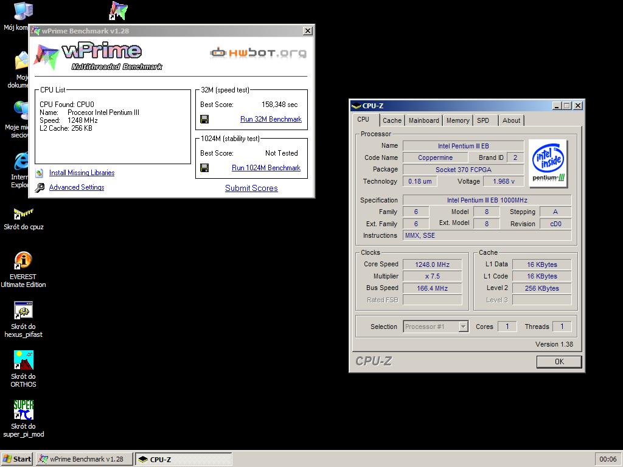Expand the Processor #1 selection dropdown
This screenshot has width=623, height=467.
click(463, 327)
